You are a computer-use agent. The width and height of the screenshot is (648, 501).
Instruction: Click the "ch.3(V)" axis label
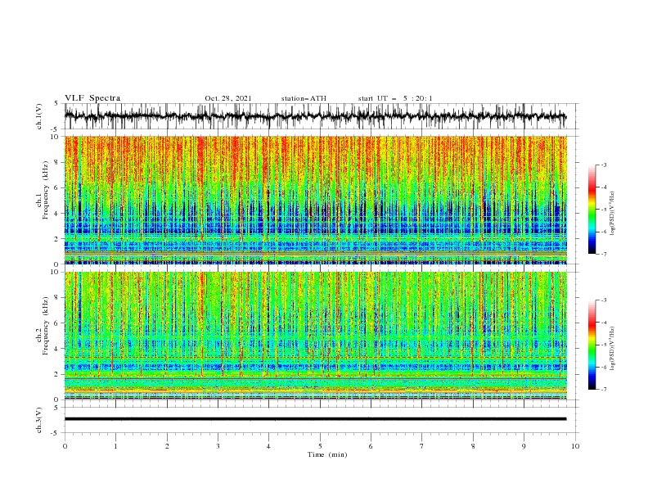coord(39,420)
